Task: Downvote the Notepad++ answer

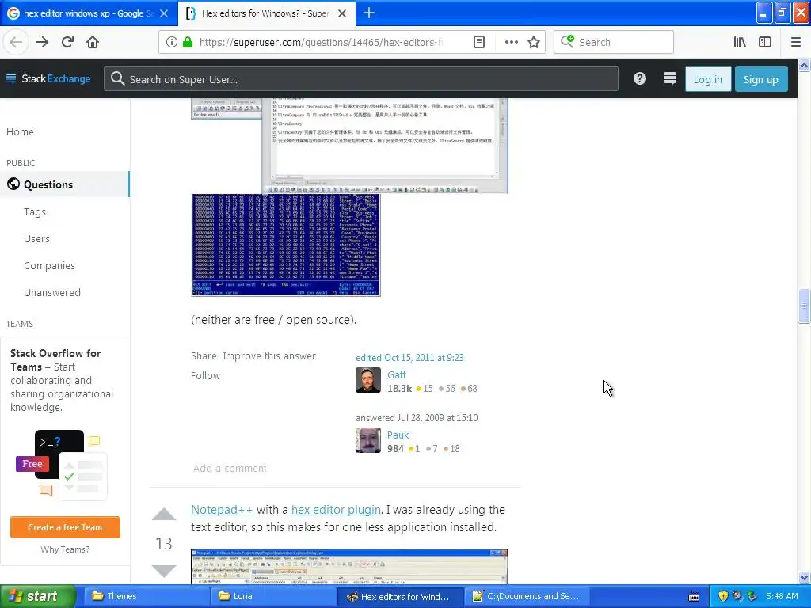Action: pyautogui.click(x=164, y=572)
